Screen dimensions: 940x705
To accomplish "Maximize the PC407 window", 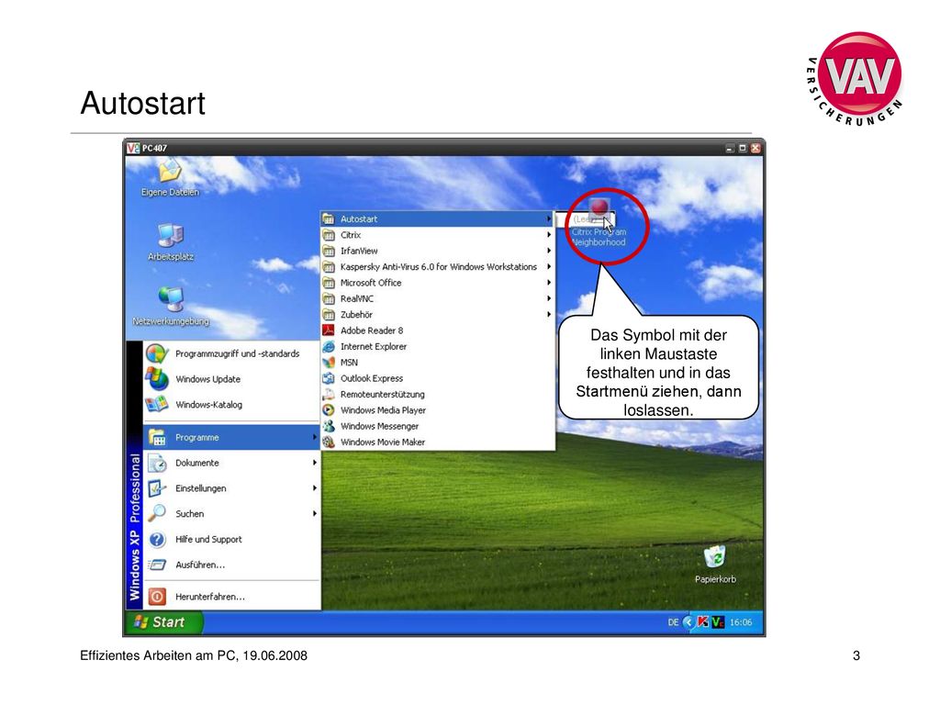I will (x=743, y=148).
